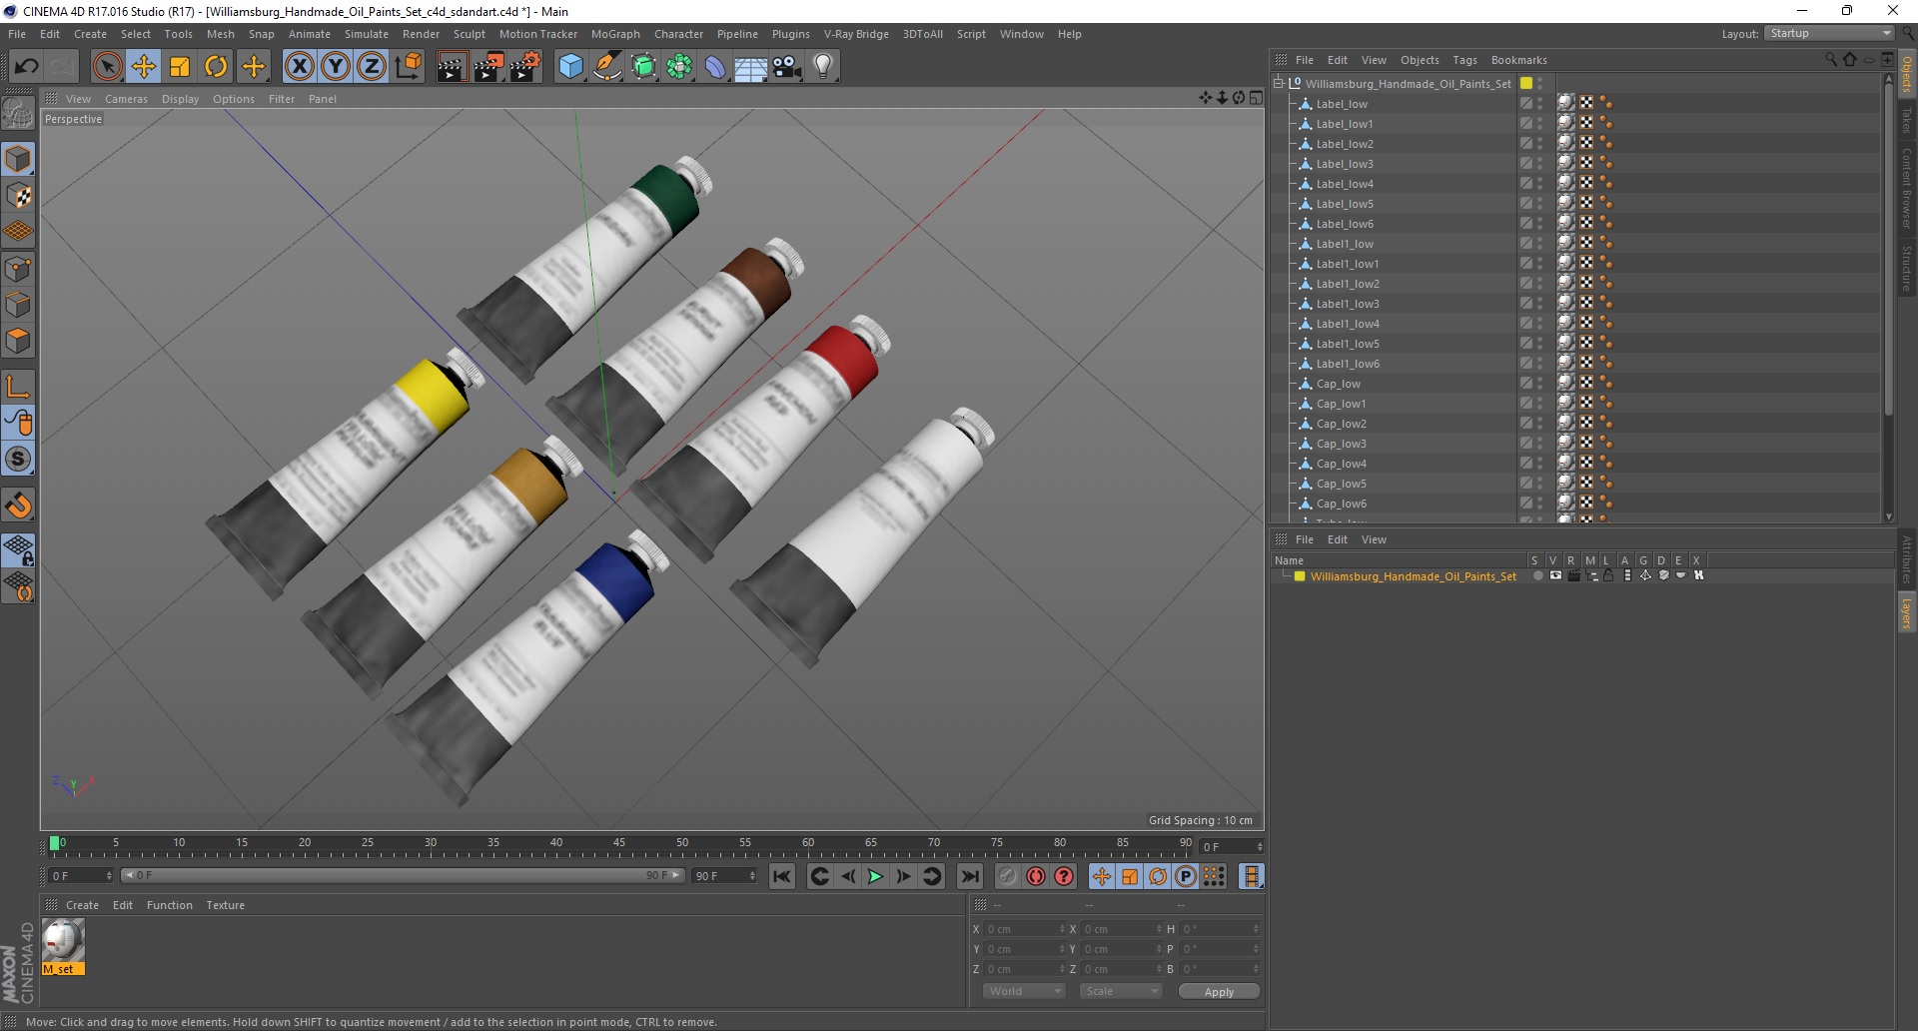Image resolution: width=1918 pixels, height=1031 pixels.
Task: Render to Picture Viewer
Action: pos(488,67)
